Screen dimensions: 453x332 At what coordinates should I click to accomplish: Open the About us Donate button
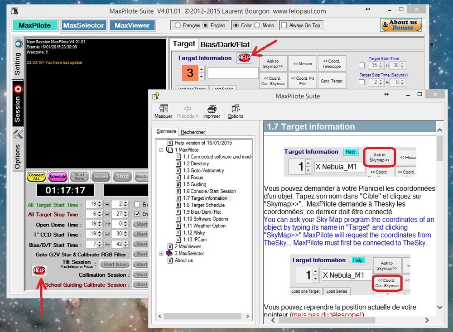coord(401,25)
